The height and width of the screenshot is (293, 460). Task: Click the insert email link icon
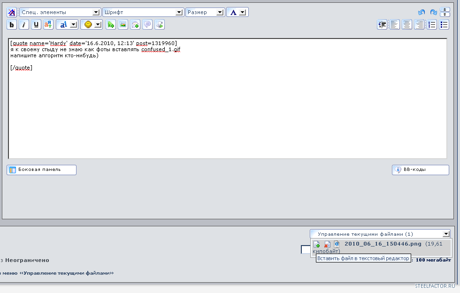point(135,24)
